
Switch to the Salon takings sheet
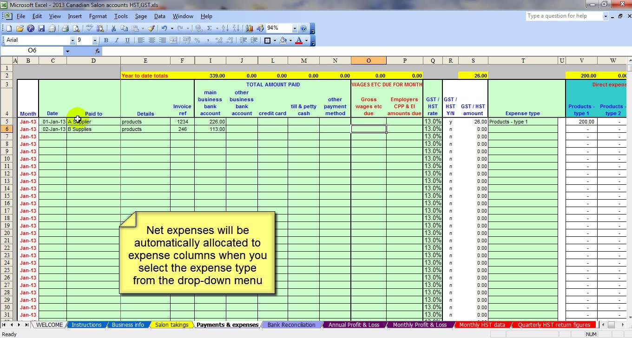pyautogui.click(x=171, y=325)
